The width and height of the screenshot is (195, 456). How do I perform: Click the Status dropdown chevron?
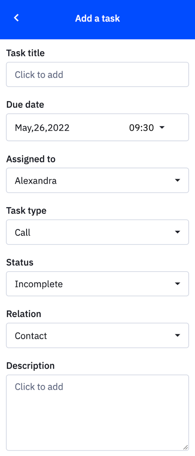click(177, 284)
